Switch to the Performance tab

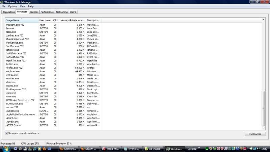[x=47, y=12]
